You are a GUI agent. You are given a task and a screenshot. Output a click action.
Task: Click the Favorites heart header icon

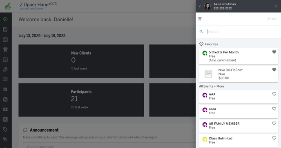pyautogui.click(x=201, y=44)
